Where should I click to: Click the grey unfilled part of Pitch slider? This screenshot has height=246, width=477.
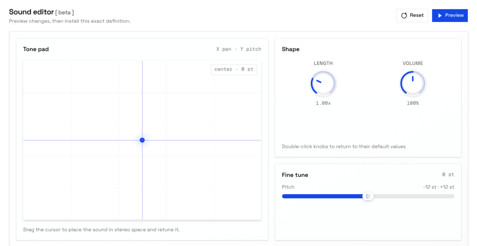(414, 196)
